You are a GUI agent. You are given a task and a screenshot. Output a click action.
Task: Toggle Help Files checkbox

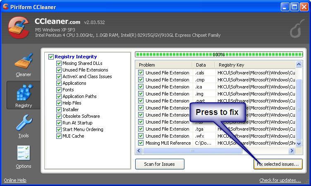pyautogui.click(x=59, y=103)
